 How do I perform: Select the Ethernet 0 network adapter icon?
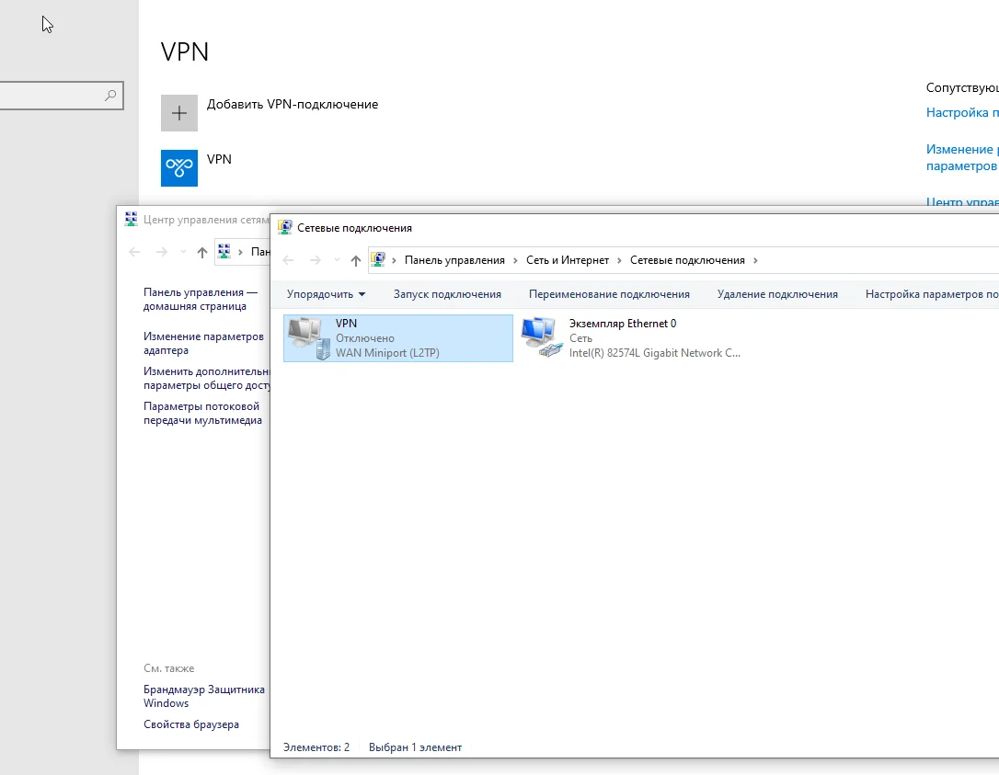coord(542,338)
